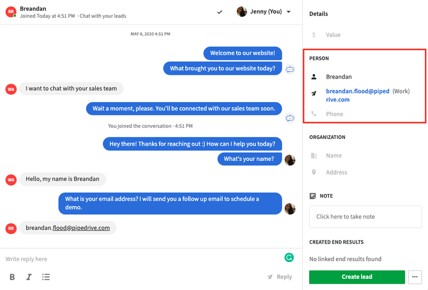Click the Note icon in details panel
This screenshot has width=428, height=290.
pyautogui.click(x=313, y=196)
